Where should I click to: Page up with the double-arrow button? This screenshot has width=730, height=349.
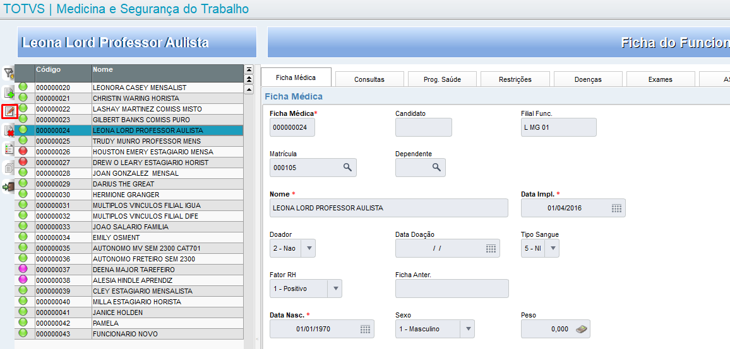click(x=249, y=79)
